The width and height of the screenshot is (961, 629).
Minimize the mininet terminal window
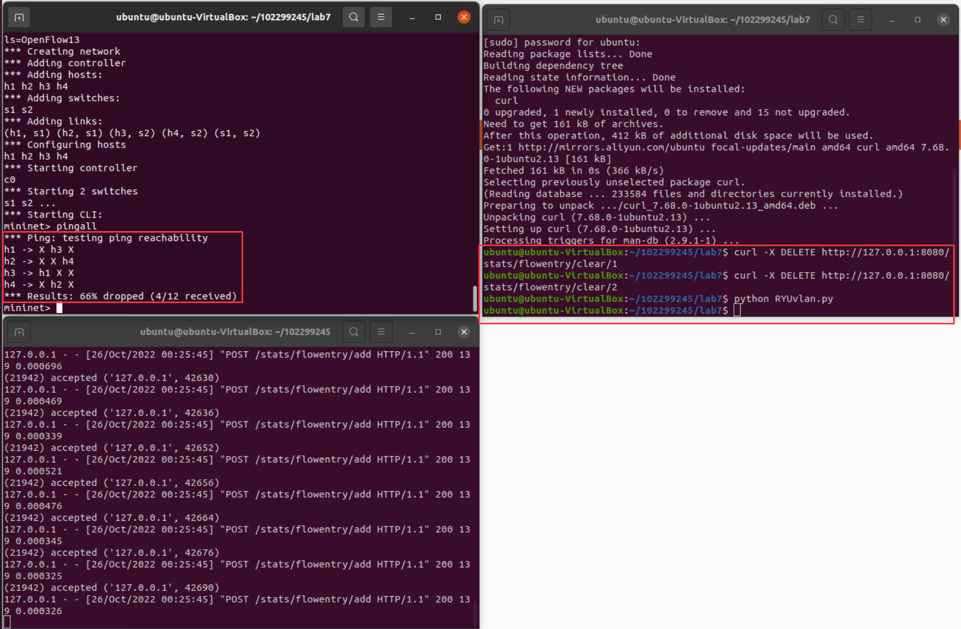click(412, 17)
